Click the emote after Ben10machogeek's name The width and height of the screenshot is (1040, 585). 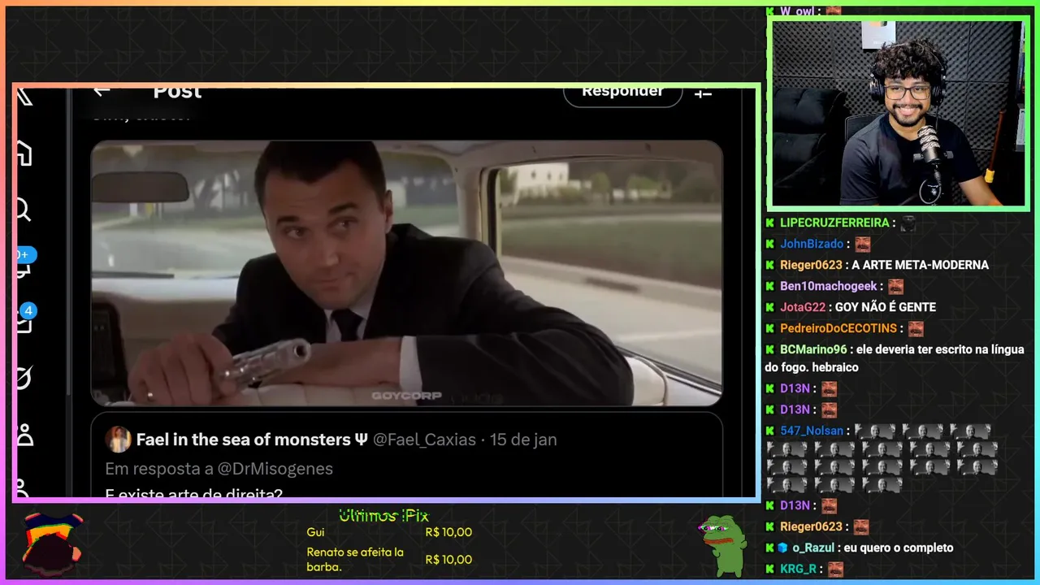[x=895, y=286]
